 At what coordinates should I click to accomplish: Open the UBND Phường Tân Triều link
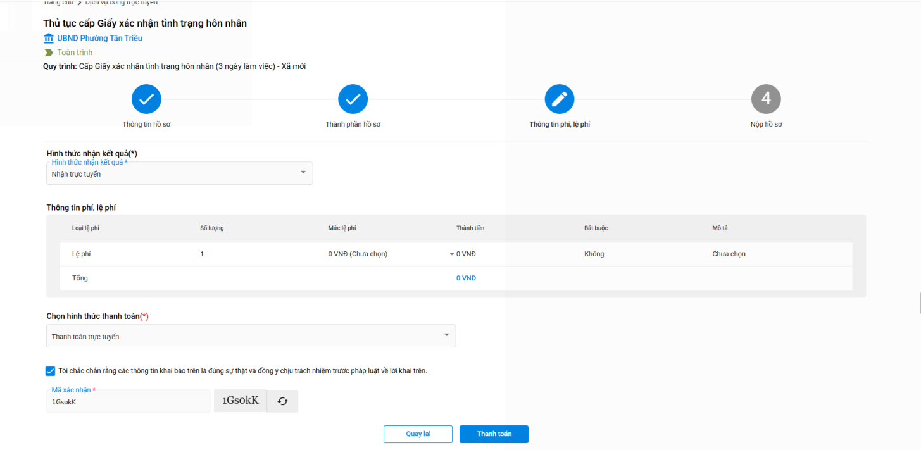tap(99, 39)
